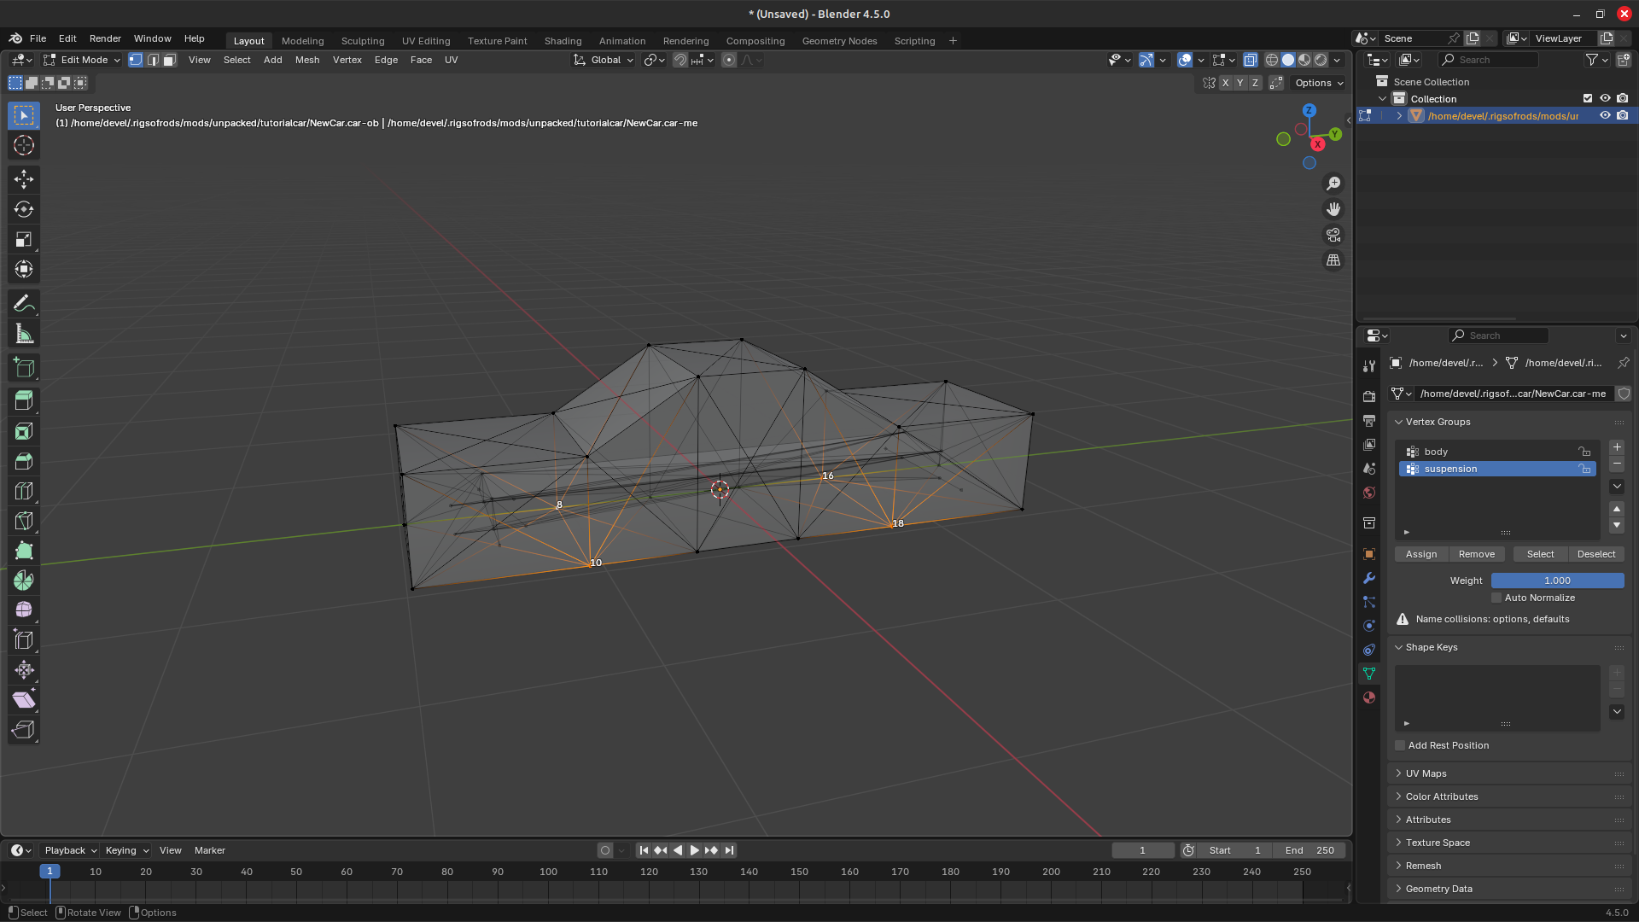Play animation forward in timeline
Viewport: 1639px width, 922px height.
[x=694, y=850]
